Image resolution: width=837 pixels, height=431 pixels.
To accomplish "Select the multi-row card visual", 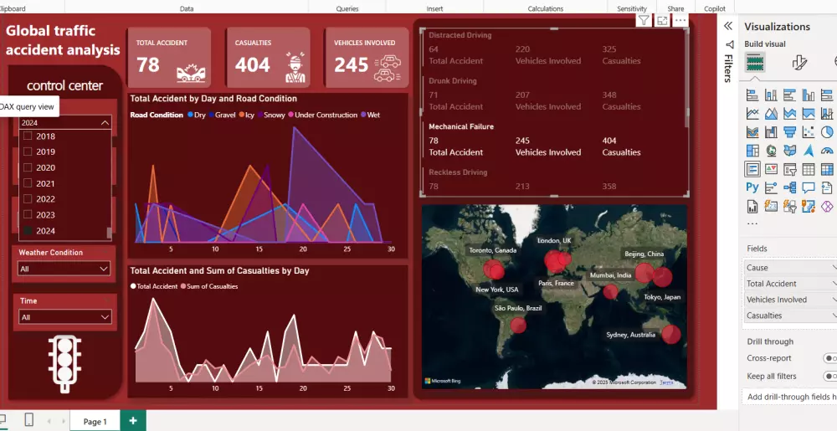I will click(x=752, y=169).
